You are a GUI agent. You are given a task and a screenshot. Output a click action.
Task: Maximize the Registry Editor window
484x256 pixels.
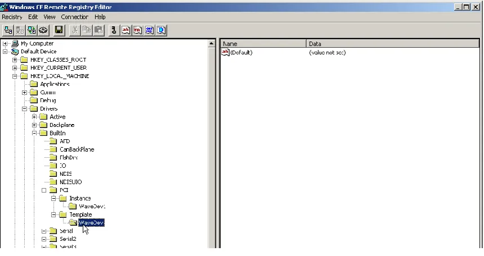pyautogui.click(x=467, y=7)
